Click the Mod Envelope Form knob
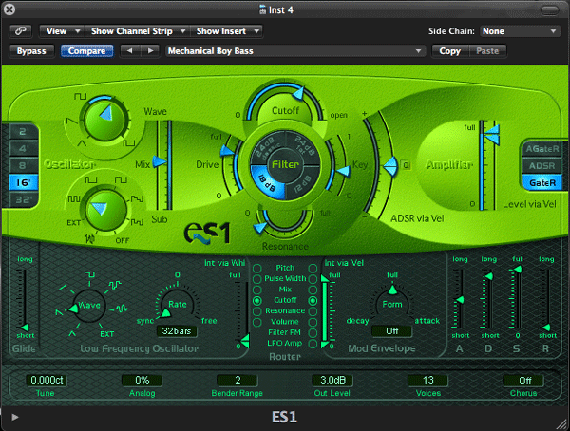This screenshot has height=431, width=570. point(390,306)
